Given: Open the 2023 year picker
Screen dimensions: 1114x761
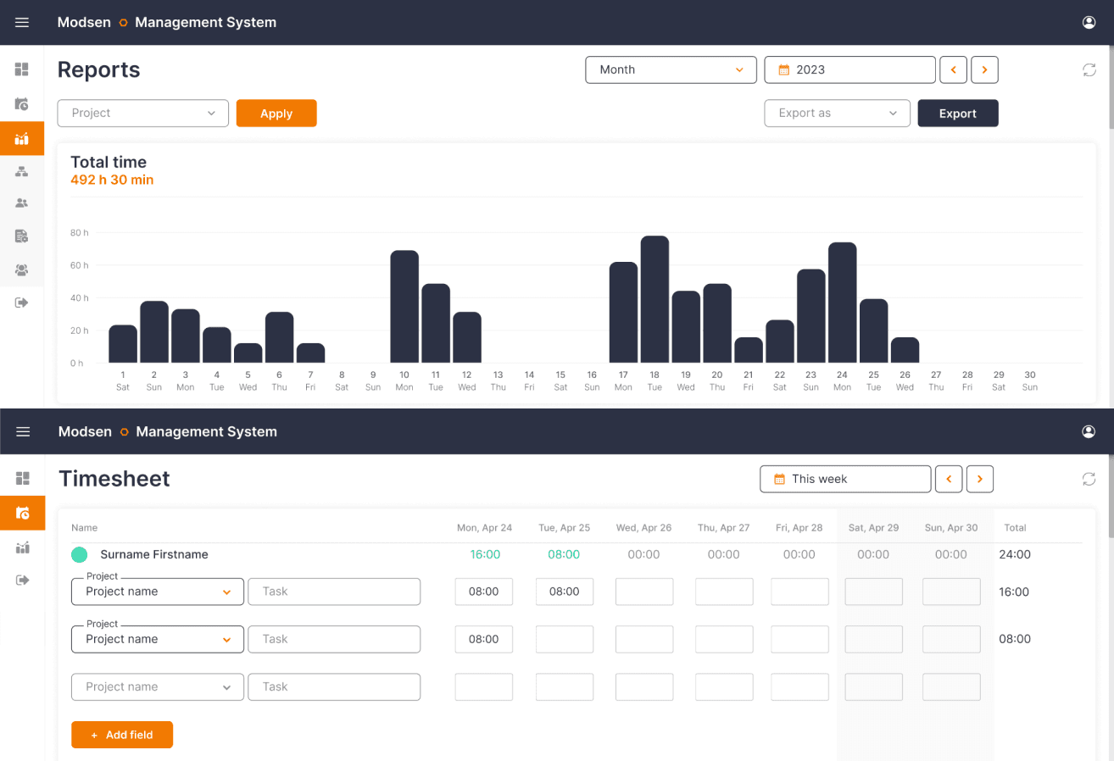Looking at the screenshot, I should point(849,69).
